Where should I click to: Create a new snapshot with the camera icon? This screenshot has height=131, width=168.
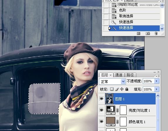pyautogui.click(x=148, y=33)
